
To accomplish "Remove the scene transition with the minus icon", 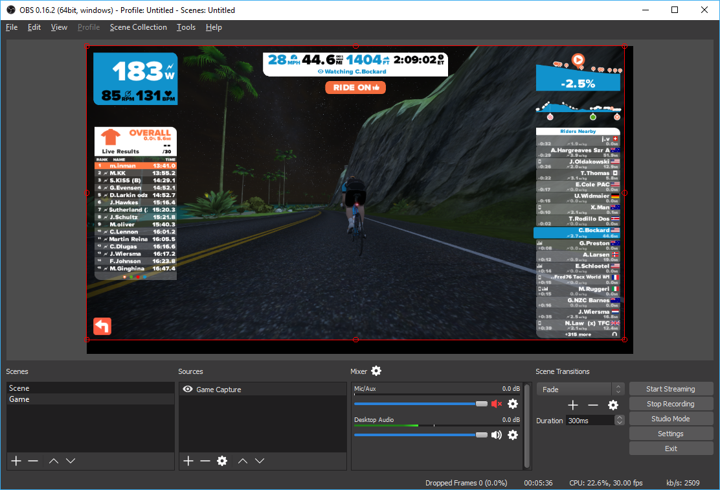I will [x=593, y=405].
